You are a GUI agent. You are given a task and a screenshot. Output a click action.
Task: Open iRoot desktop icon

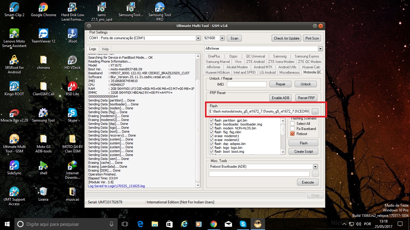click(73, 36)
